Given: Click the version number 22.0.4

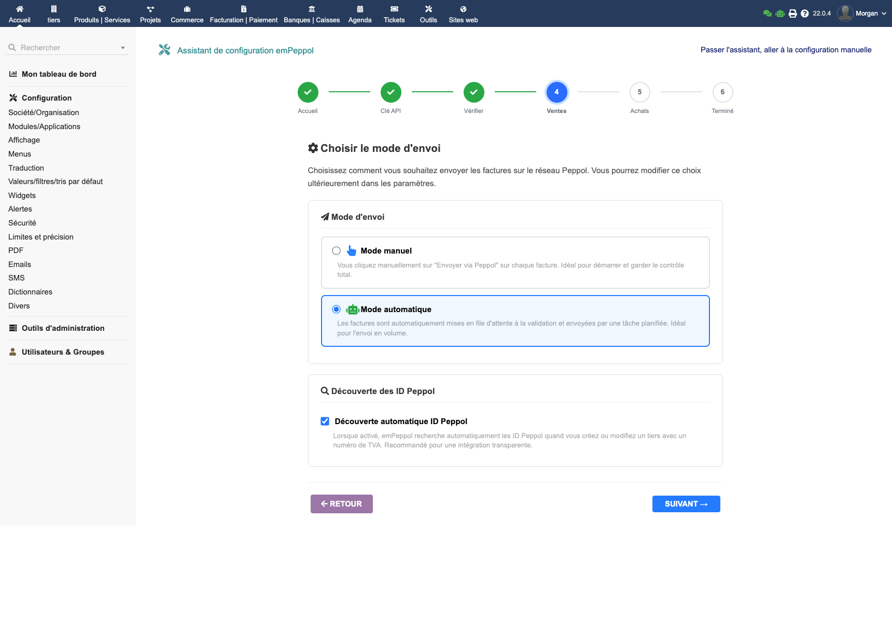Looking at the screenshot, I should [821, 13].
